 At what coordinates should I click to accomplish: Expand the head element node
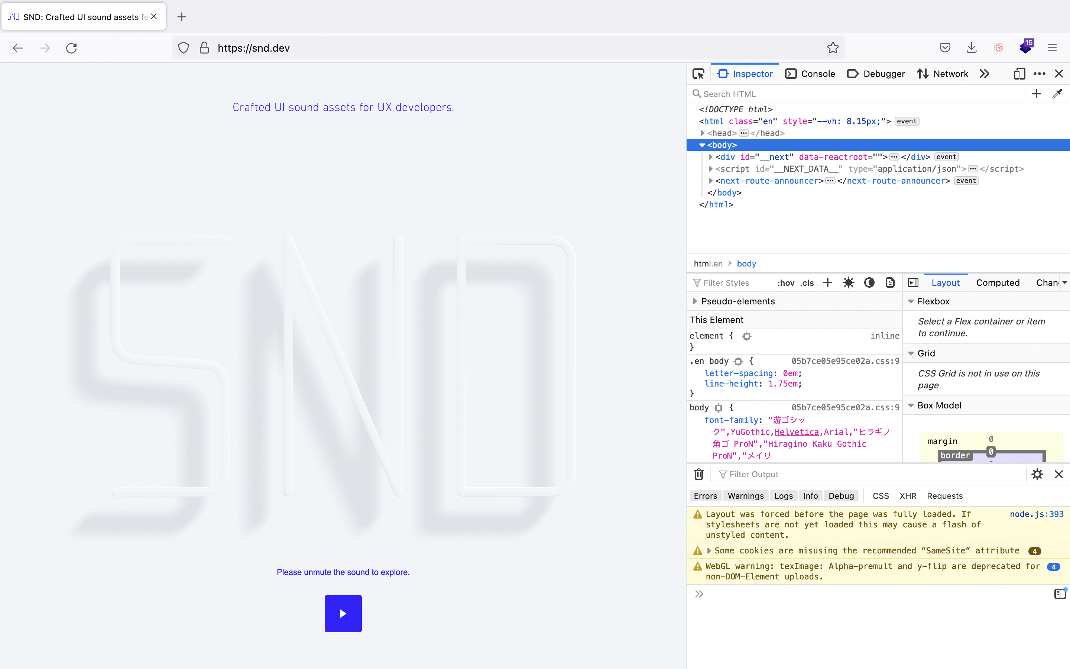pyautogui.click(x=703, y=133)
